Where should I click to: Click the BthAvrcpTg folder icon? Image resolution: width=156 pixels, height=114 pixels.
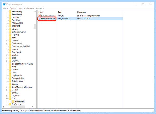(x=10, y=12)
